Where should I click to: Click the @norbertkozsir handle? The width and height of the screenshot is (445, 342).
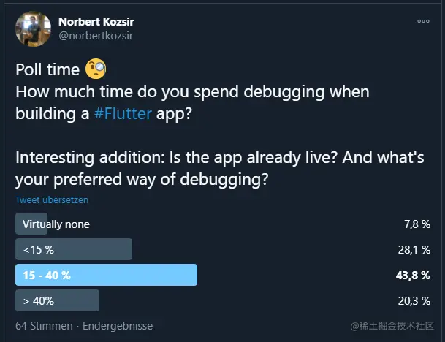click(96, 35)
